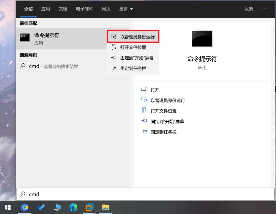Click the cmd search input box
Image resolution: width=276 pixels, height=214 pixels.
(145, 195)
